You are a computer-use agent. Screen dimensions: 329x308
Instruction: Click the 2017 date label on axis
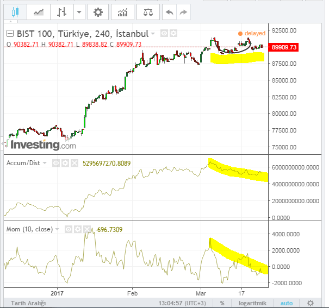coord(57,293)
